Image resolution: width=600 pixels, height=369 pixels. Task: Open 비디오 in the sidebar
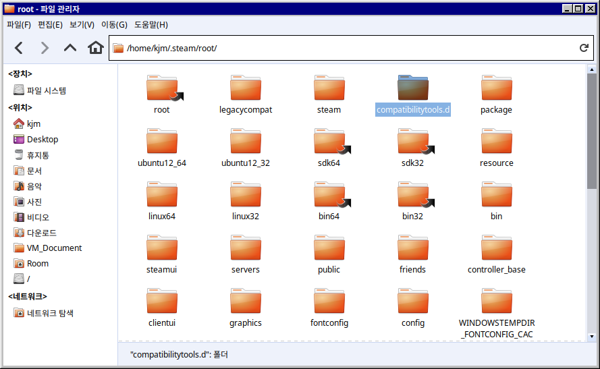click(x=31, y=217)
